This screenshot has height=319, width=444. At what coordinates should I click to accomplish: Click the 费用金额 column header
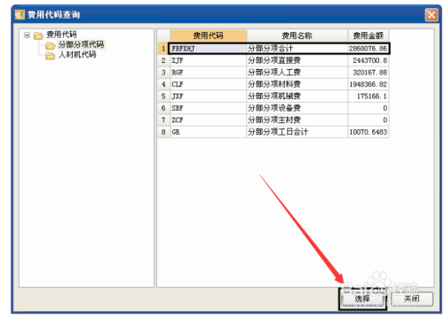tap(369, 36)
